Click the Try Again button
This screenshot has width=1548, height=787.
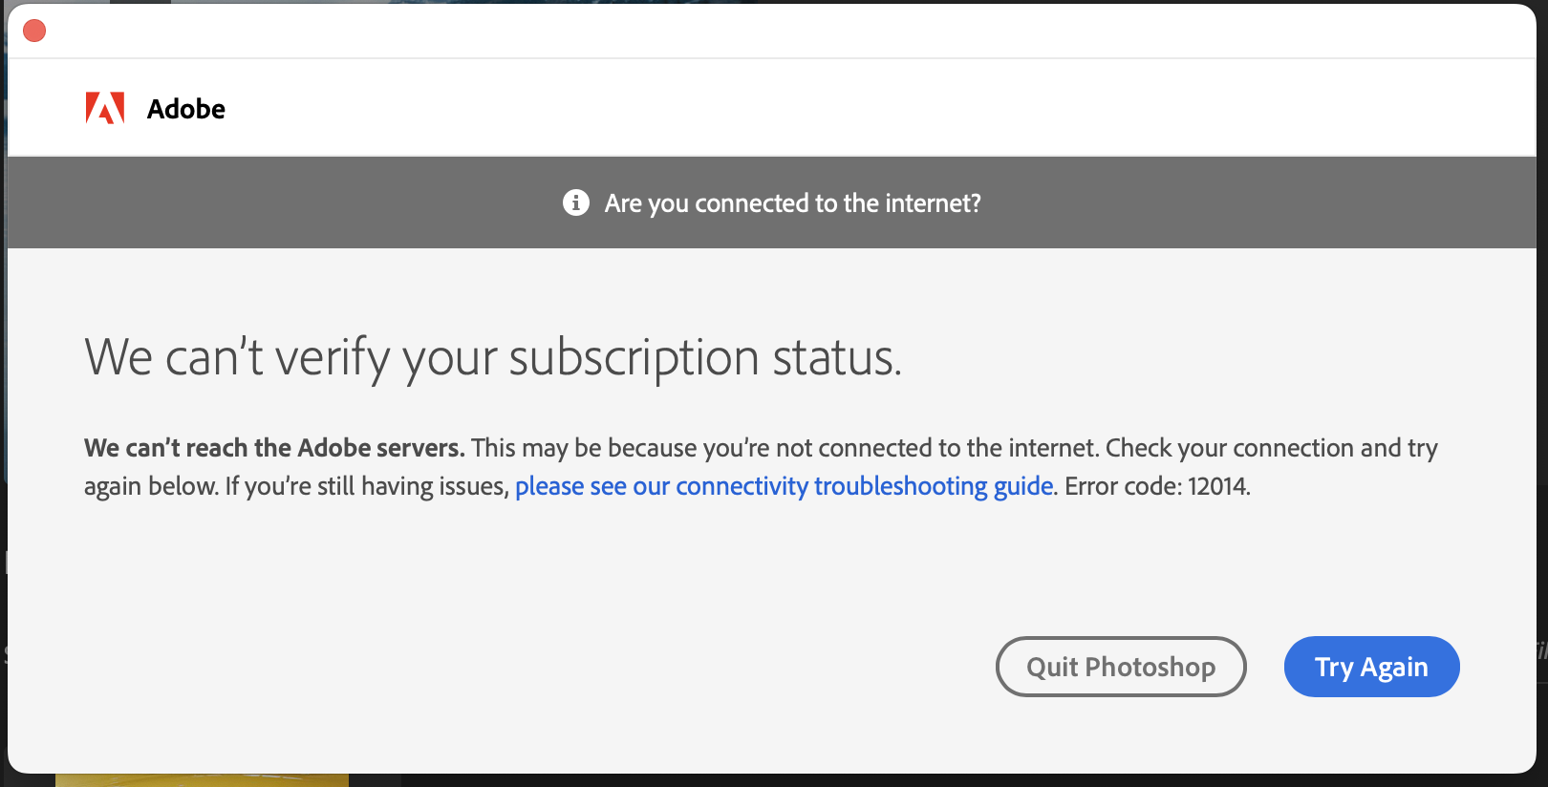coord(1371,667)
